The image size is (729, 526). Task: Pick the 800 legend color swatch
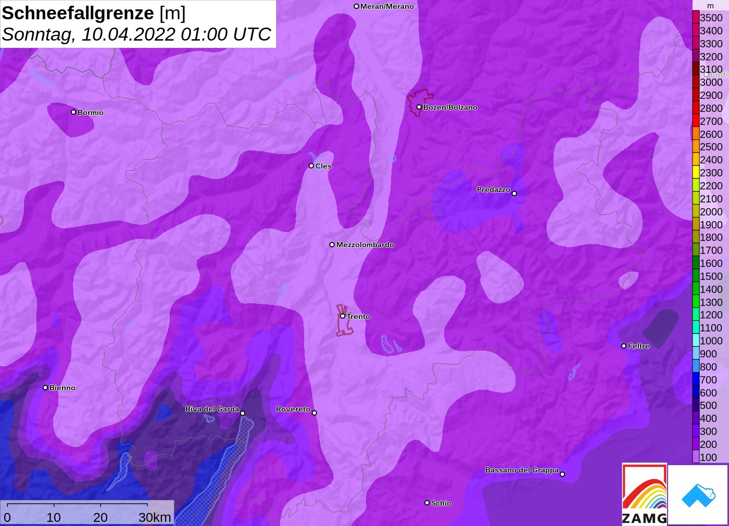click(x=696, y=366)
